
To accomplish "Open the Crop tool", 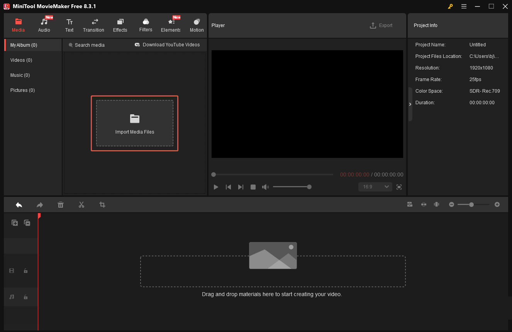I will [102, 205].
